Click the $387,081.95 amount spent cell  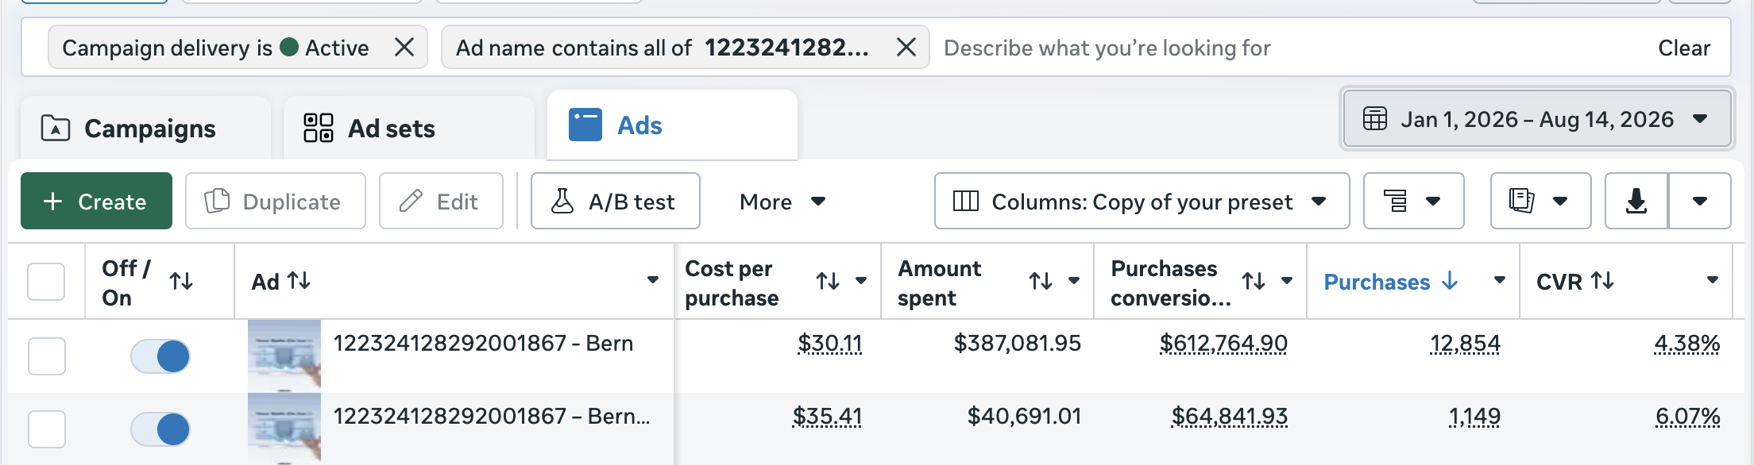[x=1017, y=343]
